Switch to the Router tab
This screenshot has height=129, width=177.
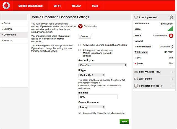76,6
